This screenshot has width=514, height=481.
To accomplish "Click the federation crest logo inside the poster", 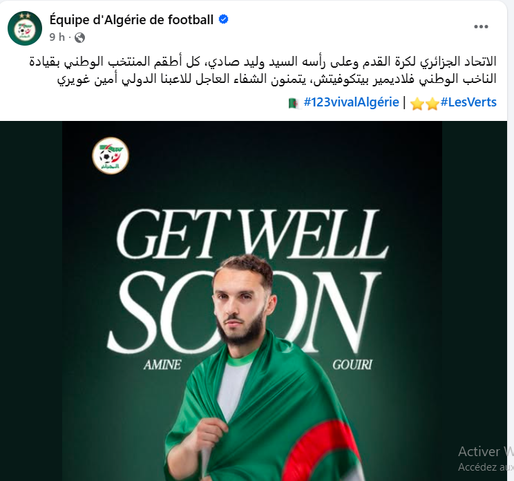I will coord(111,155).
